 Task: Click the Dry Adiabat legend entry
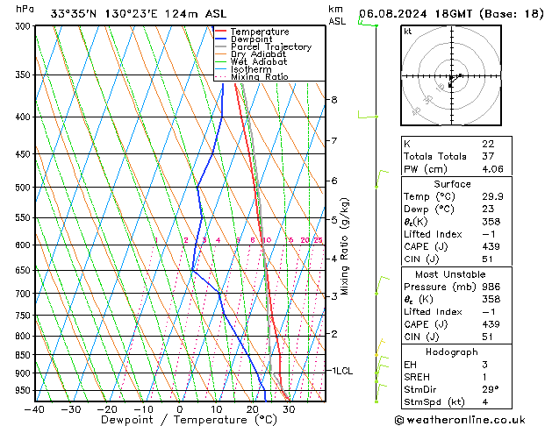pos(251,54)
